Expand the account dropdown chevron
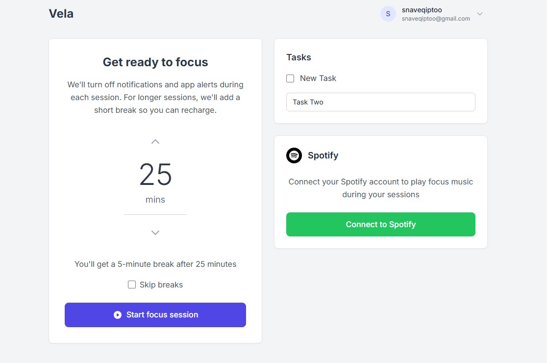The image size is (547, 363). point(480,14)
